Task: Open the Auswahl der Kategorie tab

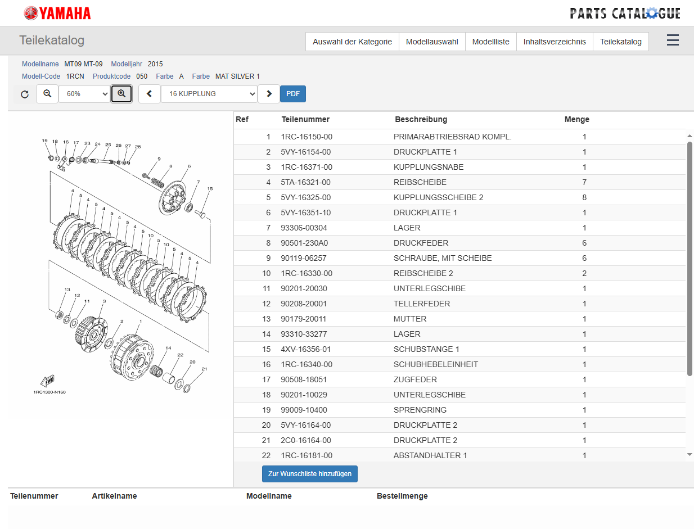Action: coord(352,42)
